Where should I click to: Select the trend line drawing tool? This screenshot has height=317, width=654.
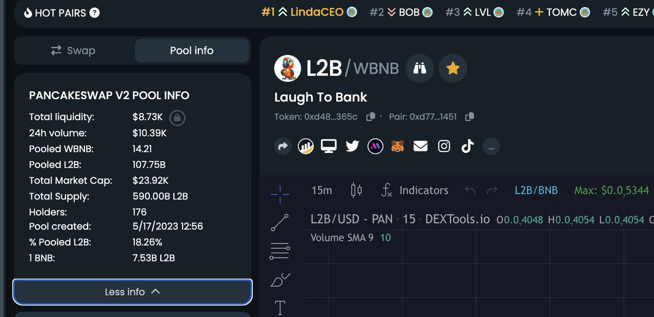pos(280,222)
